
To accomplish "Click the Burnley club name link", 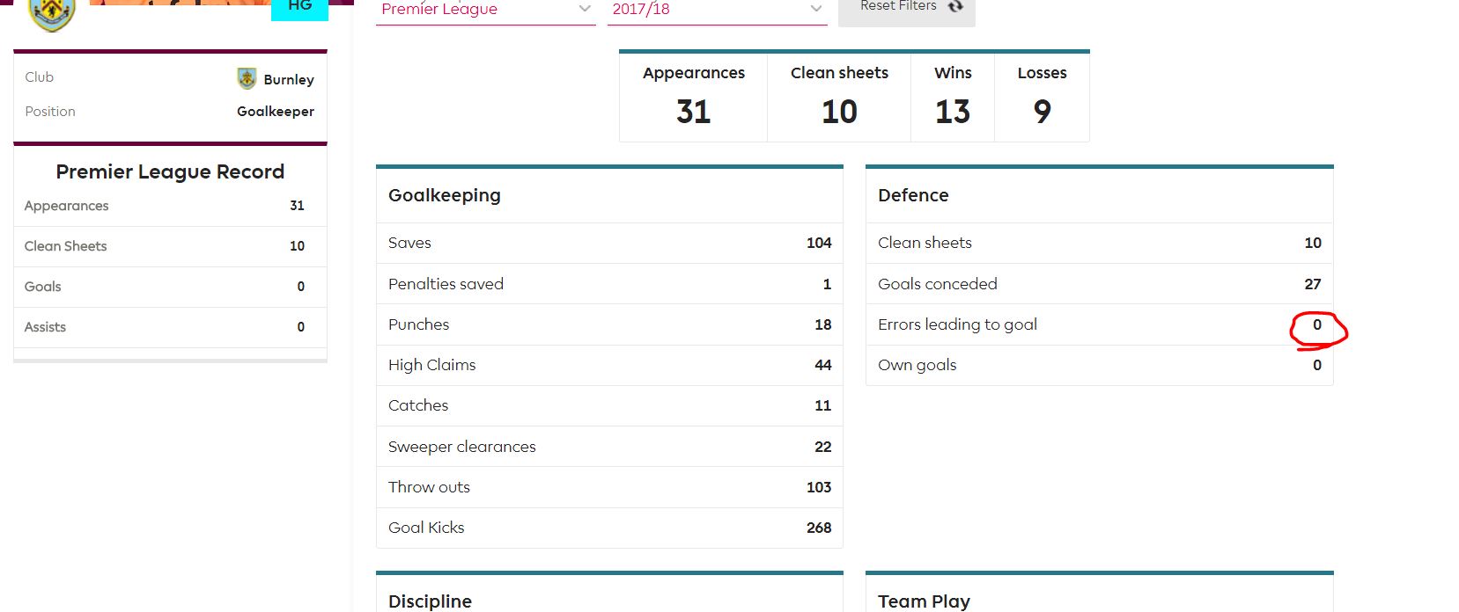I will 289,79.
